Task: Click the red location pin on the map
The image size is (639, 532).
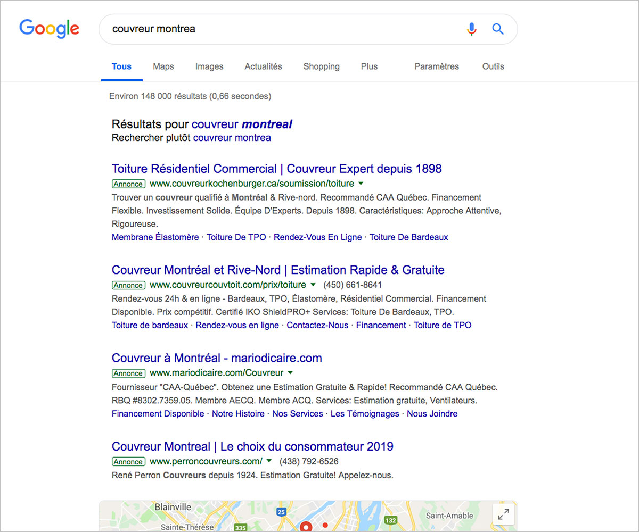Action: 306,527
